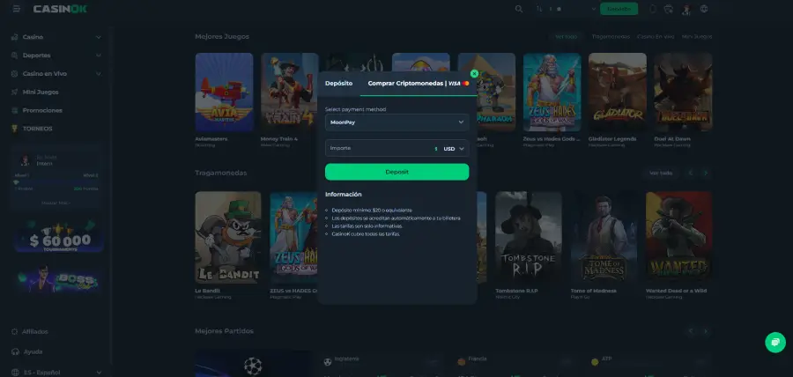Open the notifications bell icon
The width and height of the screenshot is (793, 377).
653,9
